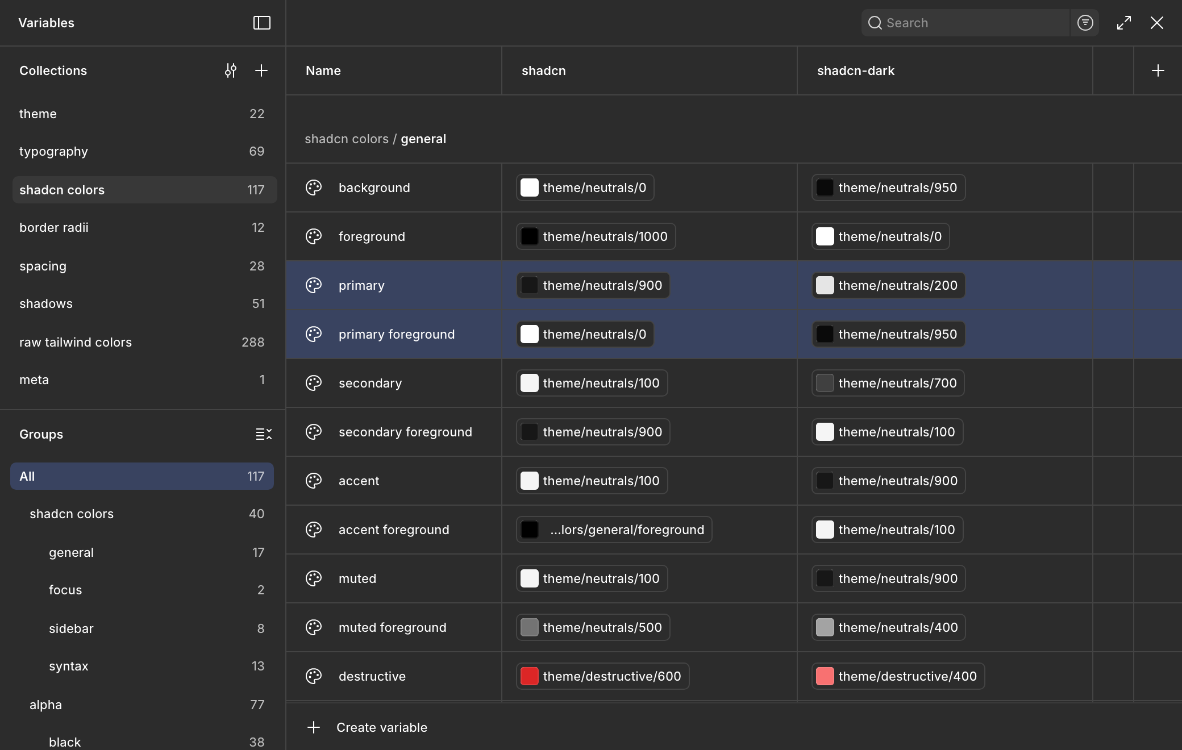Screen dimensions: 1182x750
Task: Select the general group
Action: pyautogui.click(x=142, y=552)
